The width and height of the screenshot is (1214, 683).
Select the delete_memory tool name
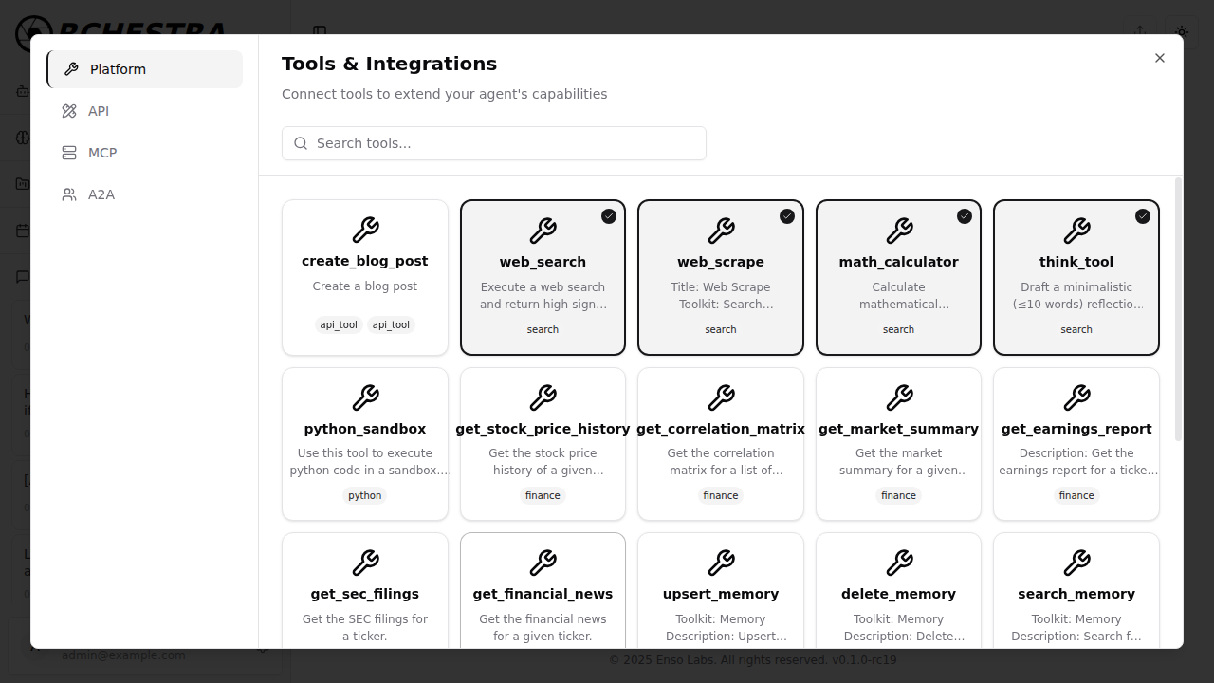pos(898,594)
